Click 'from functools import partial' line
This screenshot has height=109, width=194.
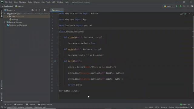pyautogui.click(x=75, y=25)
